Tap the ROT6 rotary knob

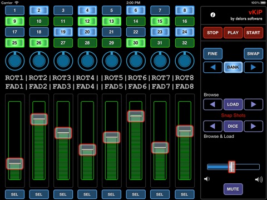136,61
